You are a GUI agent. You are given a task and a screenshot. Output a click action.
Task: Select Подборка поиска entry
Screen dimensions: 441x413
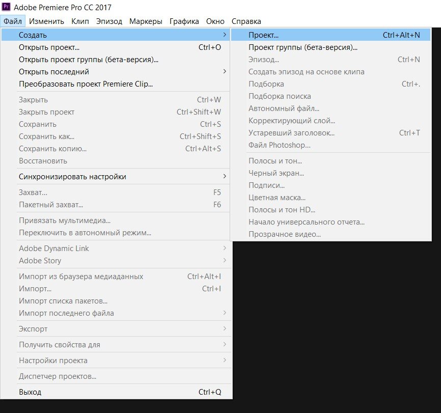pos(331,96)
